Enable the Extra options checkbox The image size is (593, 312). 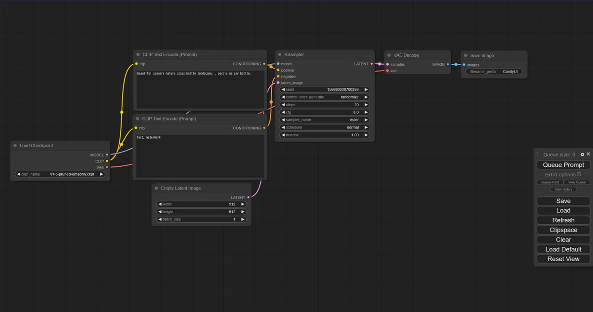point(579,174)
